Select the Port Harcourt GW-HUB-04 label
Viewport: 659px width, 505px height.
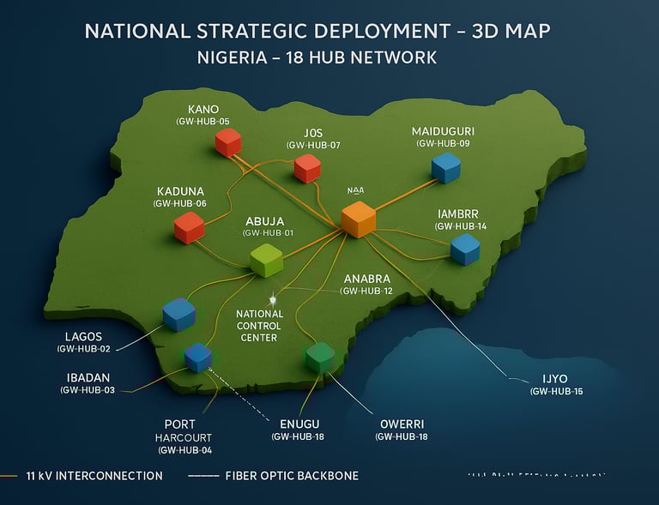pyautogui.click(x=184, y=437)
